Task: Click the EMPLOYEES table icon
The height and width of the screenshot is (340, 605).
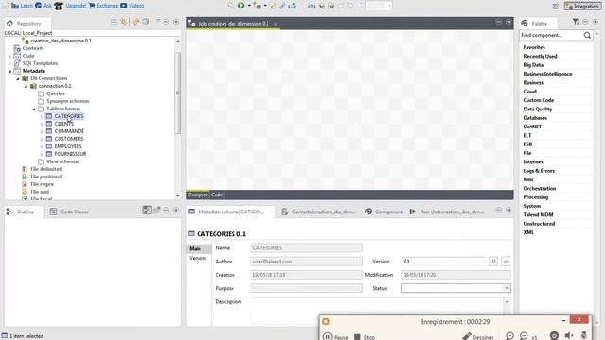Action: pyautogui.click(x=49, y=146)
